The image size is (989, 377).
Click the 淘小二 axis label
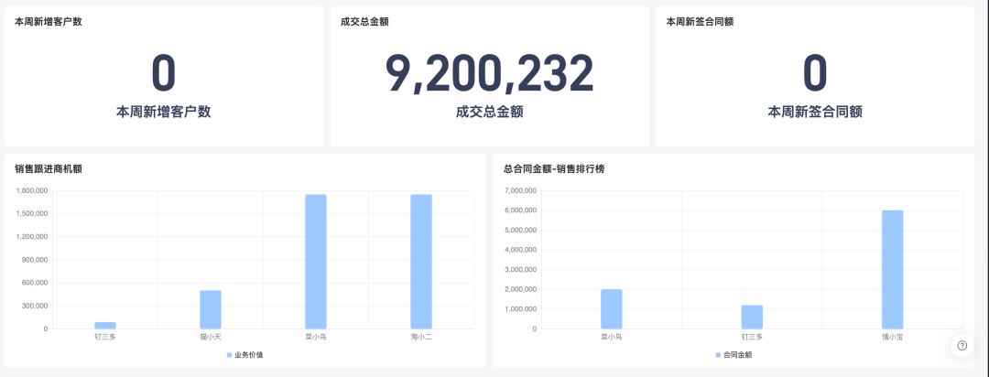point(421,338)
